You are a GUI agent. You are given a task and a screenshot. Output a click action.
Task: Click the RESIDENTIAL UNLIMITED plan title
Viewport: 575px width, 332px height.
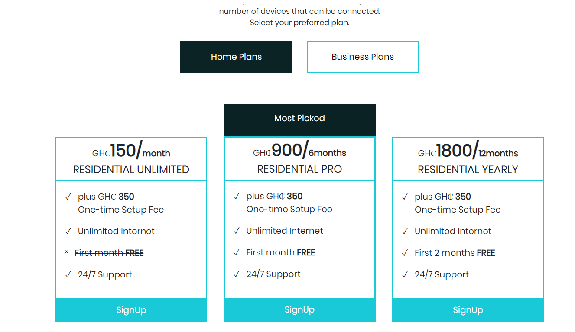click(x=131, y=170)
